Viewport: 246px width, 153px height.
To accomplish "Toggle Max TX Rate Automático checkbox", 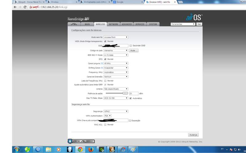I will pyautogui.click(x=130, y=98).
